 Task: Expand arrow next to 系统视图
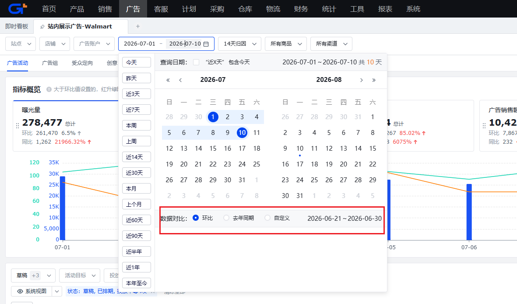tap(57, 291)
